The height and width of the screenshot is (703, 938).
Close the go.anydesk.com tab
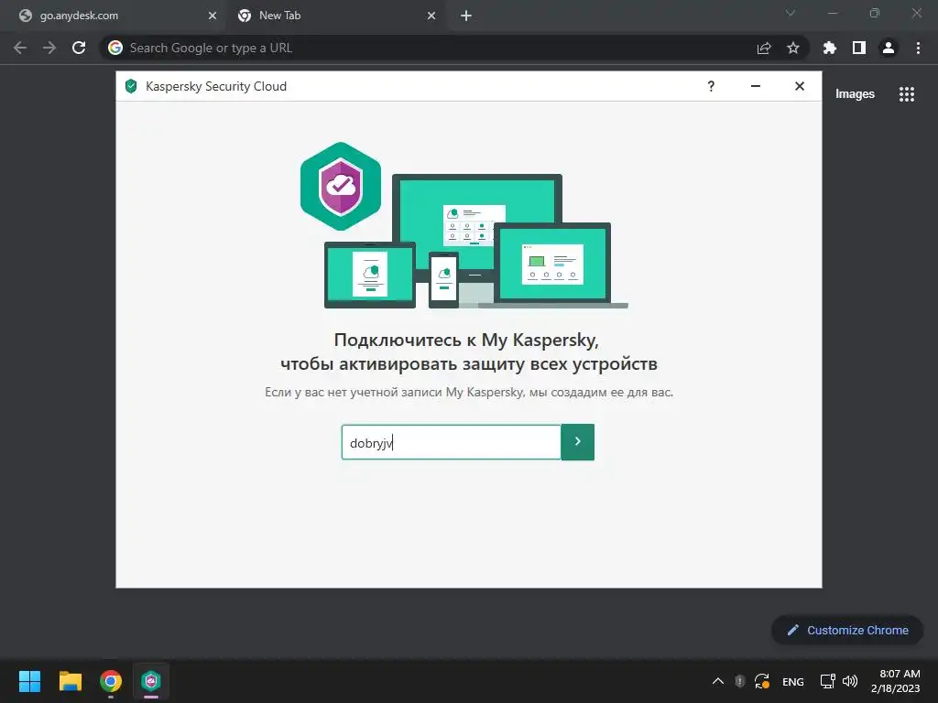click(213, 16)
